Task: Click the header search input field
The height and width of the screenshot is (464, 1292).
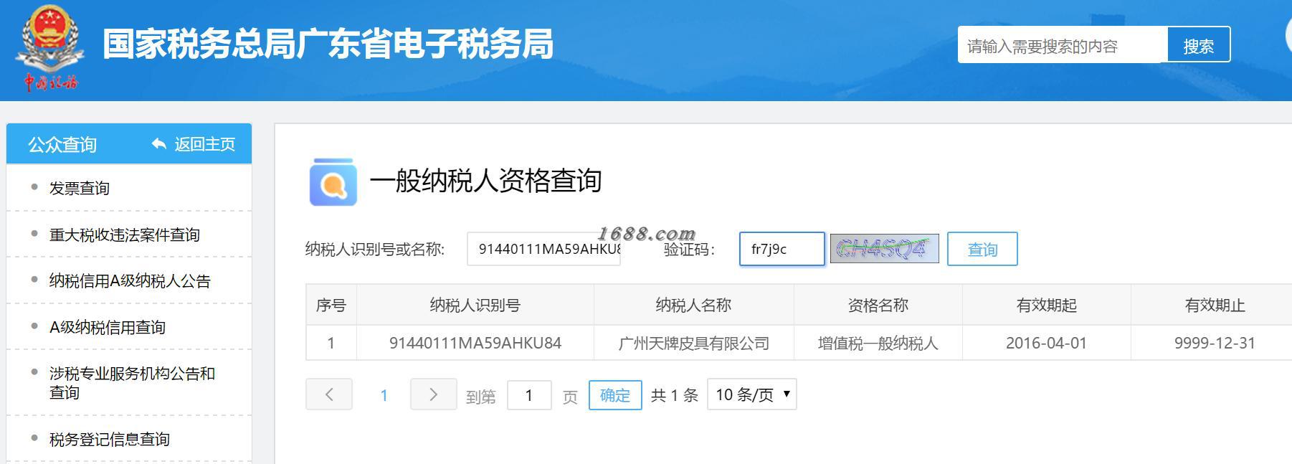Action: pyautogui.click(x=1063, y=46)
